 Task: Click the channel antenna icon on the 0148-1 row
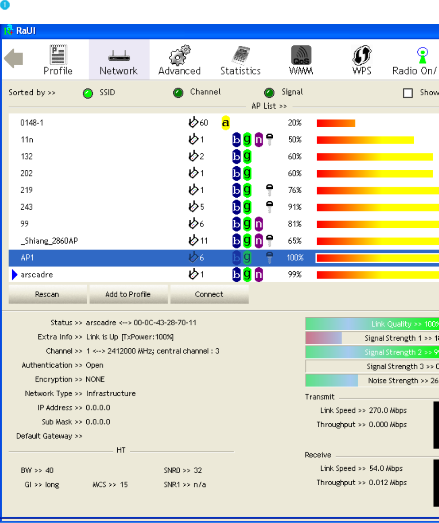(193, 122)
